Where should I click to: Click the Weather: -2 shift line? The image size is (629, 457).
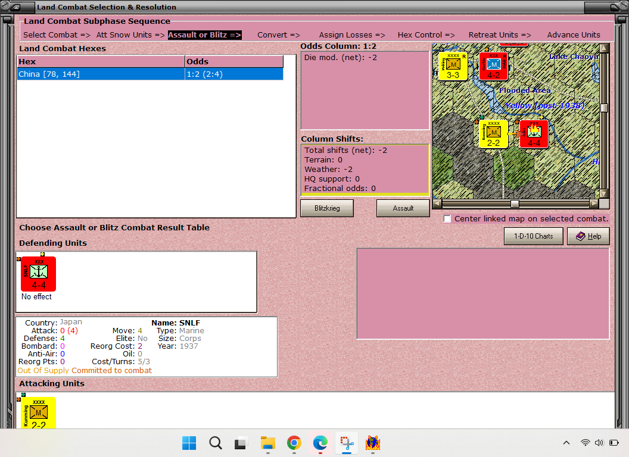[x=329, y=169]
